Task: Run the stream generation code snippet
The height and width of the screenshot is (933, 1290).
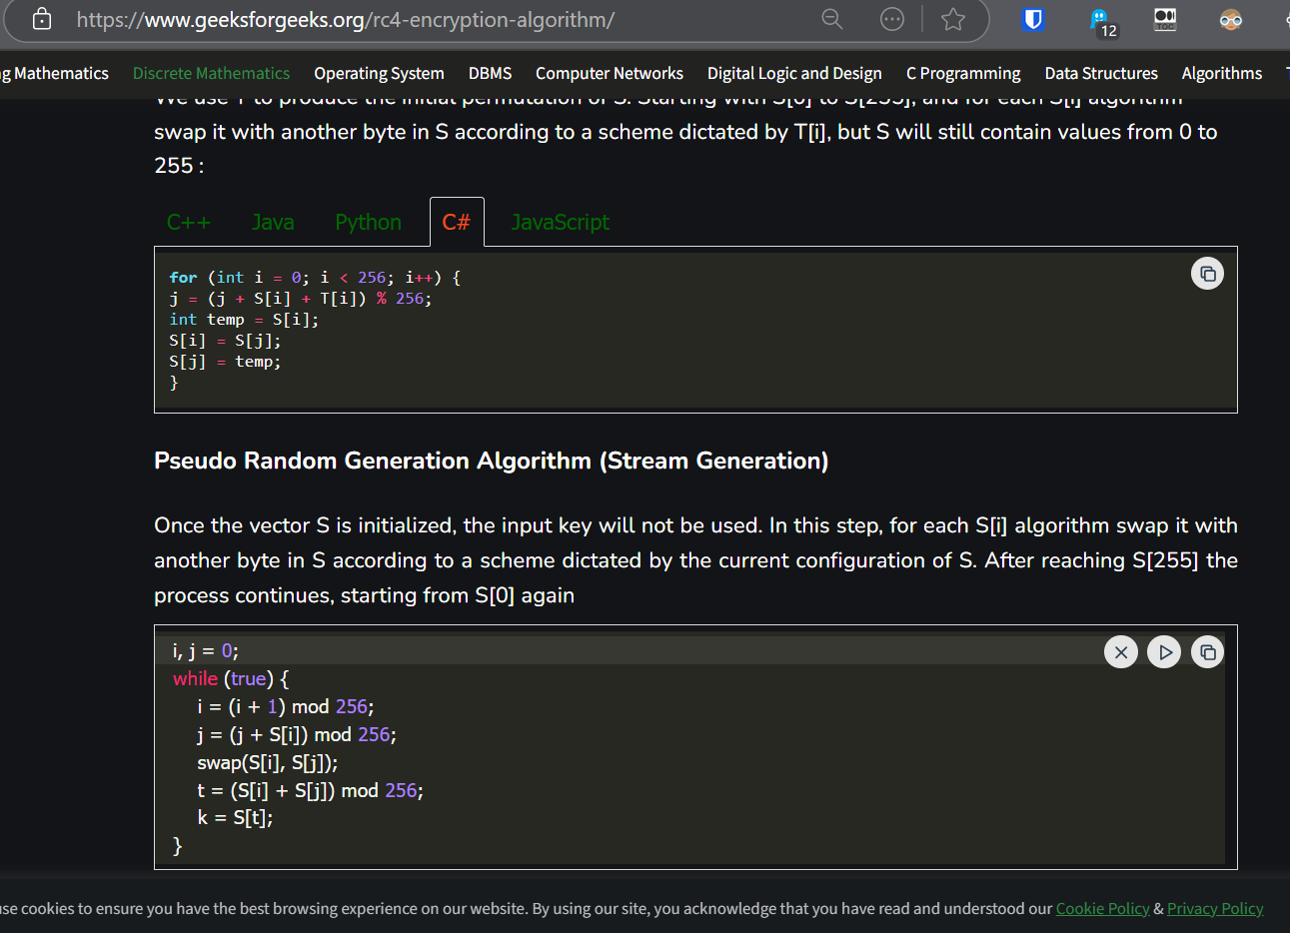Action: tap(1164, 652)
